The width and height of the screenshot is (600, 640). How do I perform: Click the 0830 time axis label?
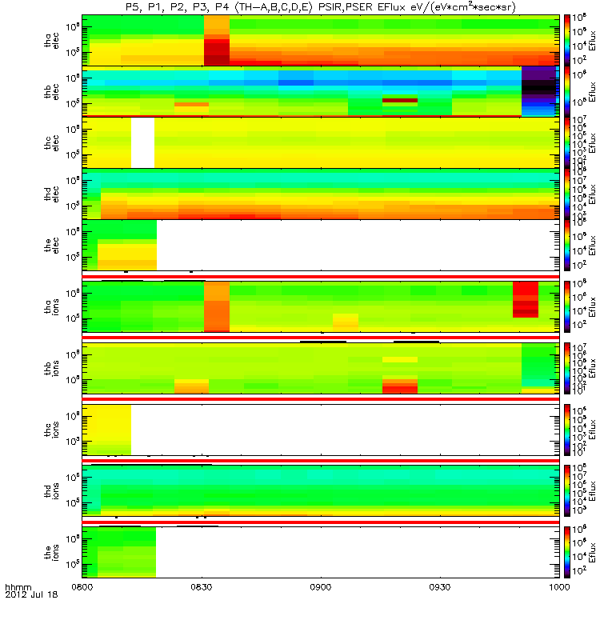click(202, 587)
